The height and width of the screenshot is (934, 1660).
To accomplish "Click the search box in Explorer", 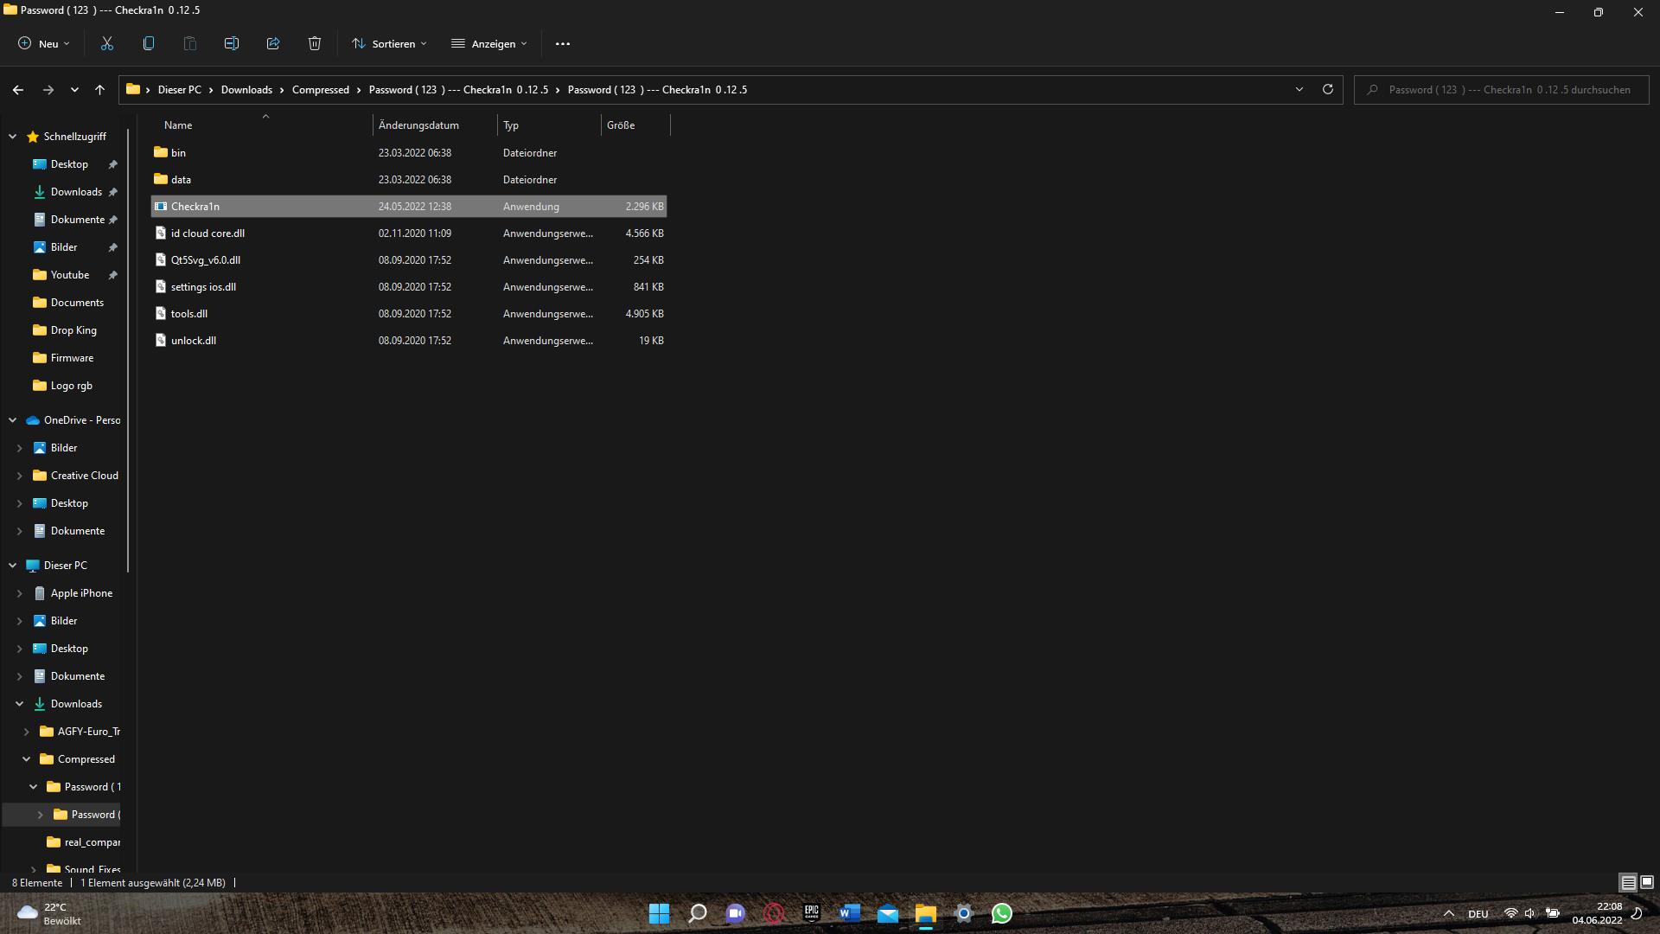I will click(x=1509, y=90).
